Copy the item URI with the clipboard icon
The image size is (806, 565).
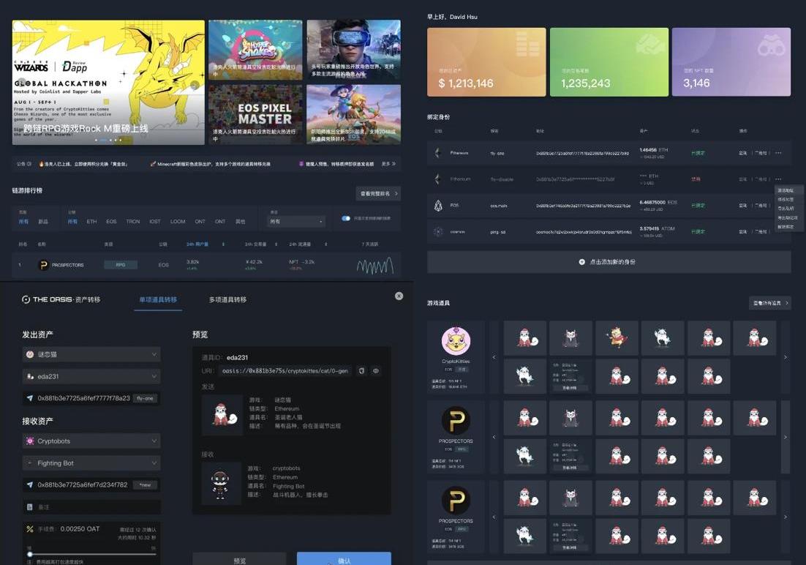click(361, 371)
